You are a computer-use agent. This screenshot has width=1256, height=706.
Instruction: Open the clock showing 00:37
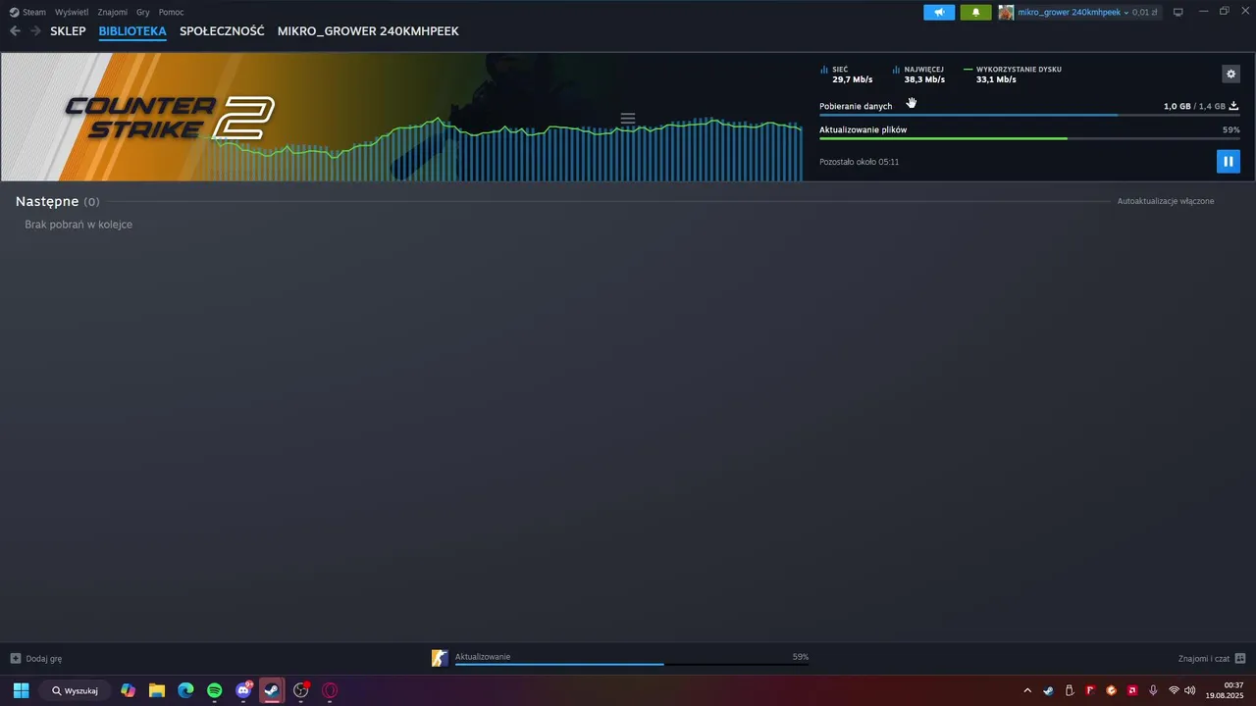(1226, 690)
